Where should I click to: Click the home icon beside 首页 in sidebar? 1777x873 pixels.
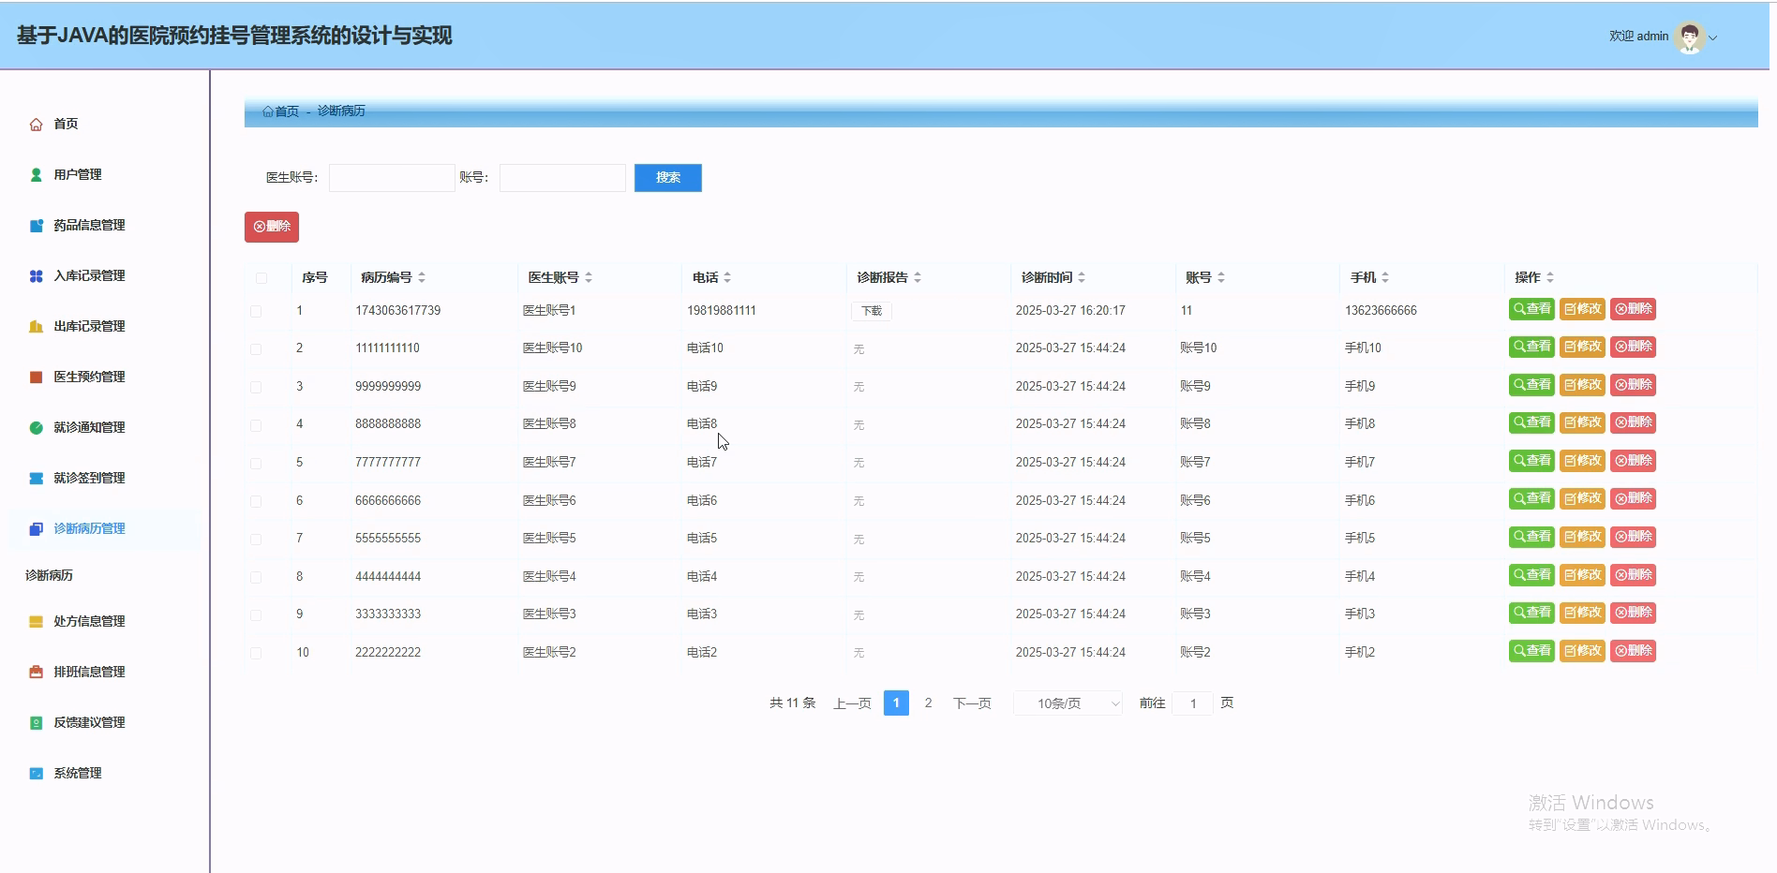[x=36, y=124]
